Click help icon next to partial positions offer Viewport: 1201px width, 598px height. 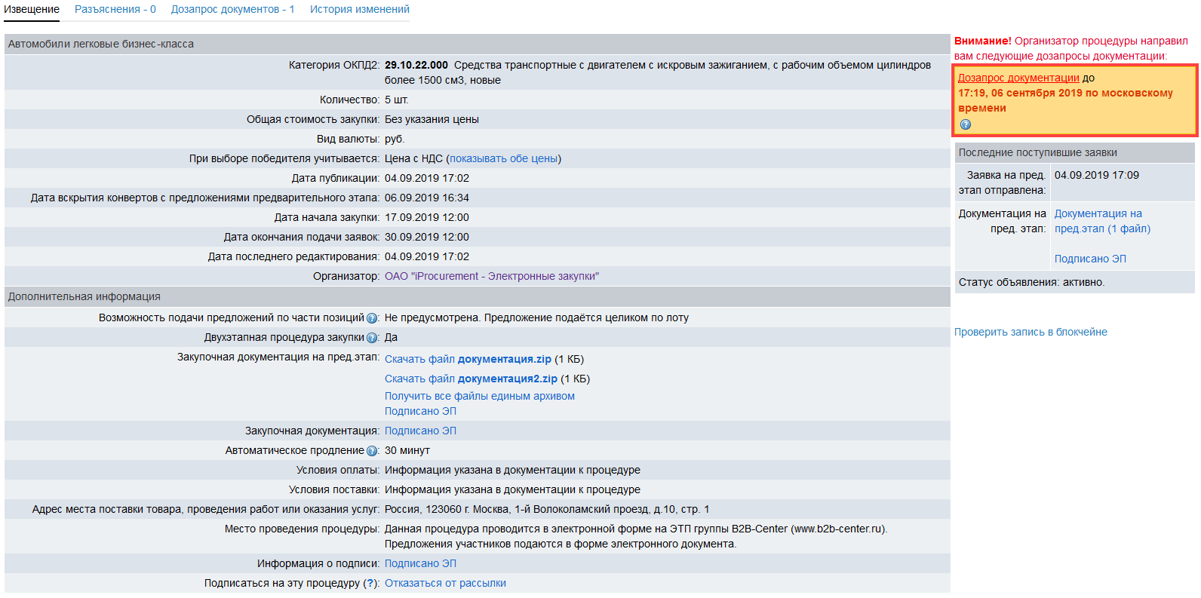point(371,318)
